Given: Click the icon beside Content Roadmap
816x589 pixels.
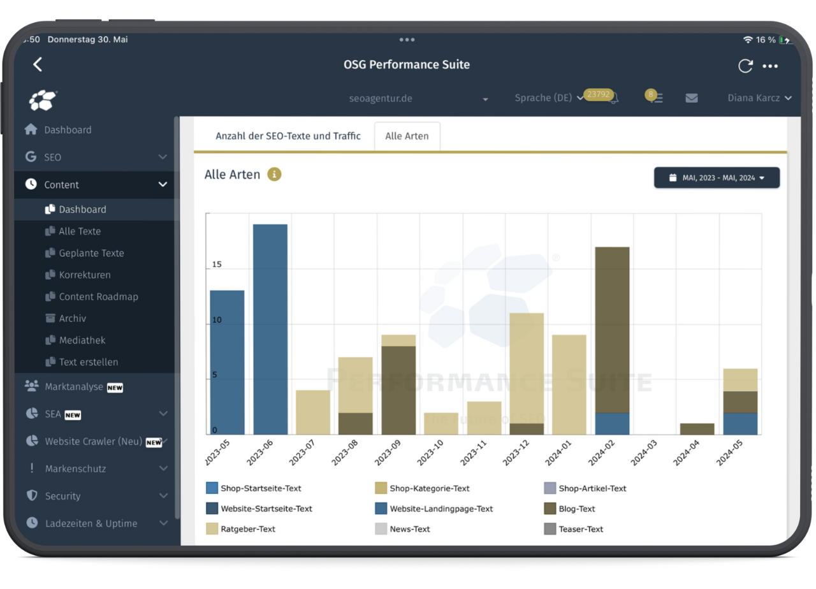Looking at the screenshot, I should coord(50,296).
